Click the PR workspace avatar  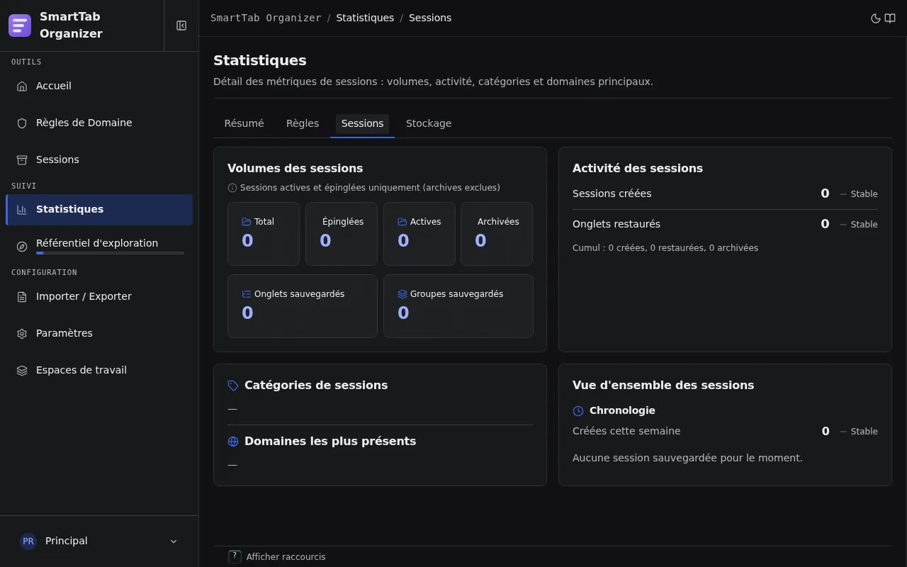click(28, 541)
